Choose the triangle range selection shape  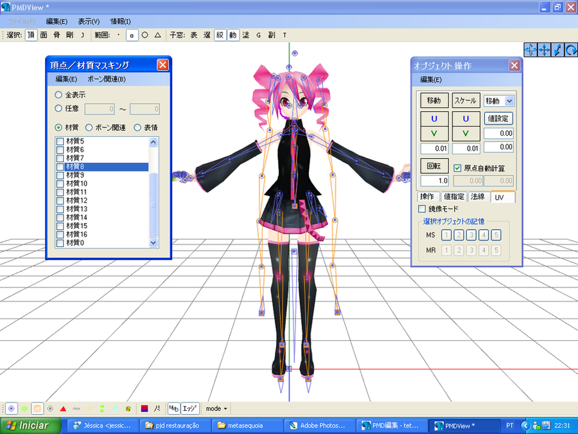coord(157,35)
